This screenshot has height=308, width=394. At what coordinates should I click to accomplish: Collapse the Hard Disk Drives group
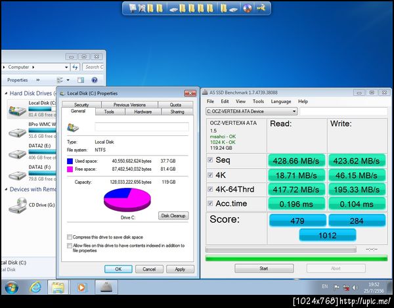(x=7, y=93)
